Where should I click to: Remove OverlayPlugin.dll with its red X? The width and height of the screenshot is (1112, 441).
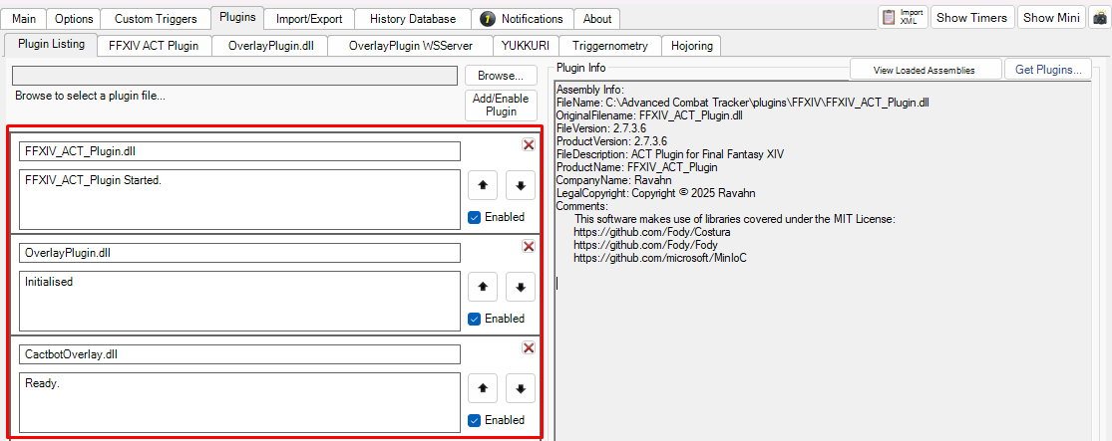[529, 247]
